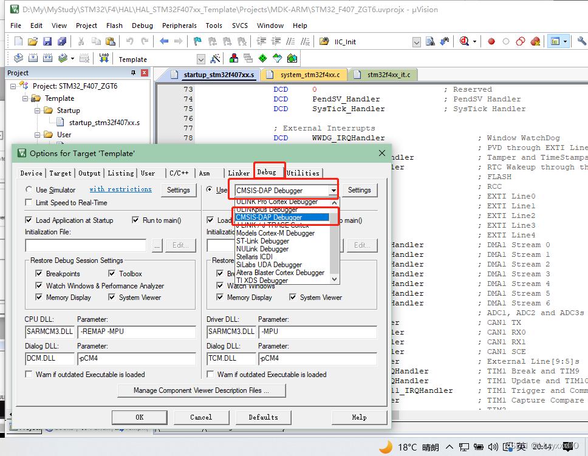Image resolution: width=588 pixels, height=456 pixels.
Task: Toggle simulator System Viewer checkbox
Action: click(112, 298)
